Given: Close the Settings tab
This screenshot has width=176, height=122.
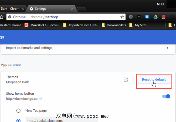Looking at the screenshot, I should coord(72,9).
